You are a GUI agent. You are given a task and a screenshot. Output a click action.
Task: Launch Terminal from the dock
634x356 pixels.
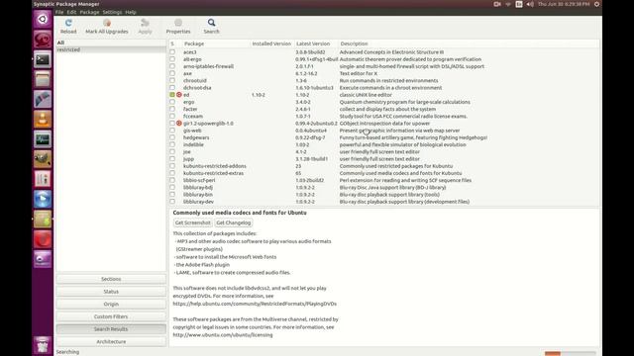(x=43, y=59)
